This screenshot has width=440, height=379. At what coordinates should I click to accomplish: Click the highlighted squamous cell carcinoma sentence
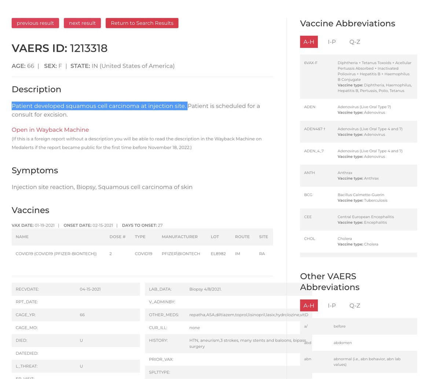pos(99,106)
